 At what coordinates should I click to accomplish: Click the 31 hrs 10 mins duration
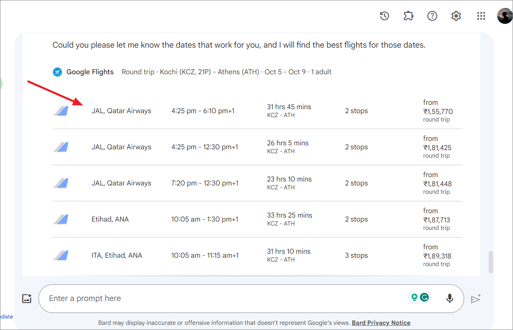[x=289, y=251]
